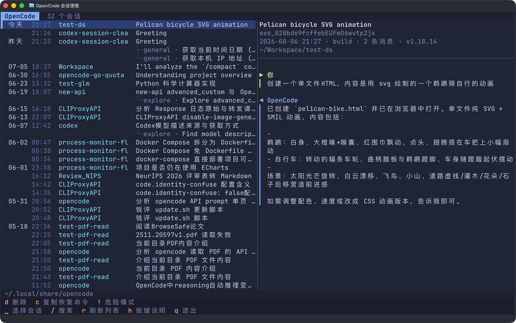Click the c 复制恢复命令 shortcut hint
516x323 pixels.
62,302
